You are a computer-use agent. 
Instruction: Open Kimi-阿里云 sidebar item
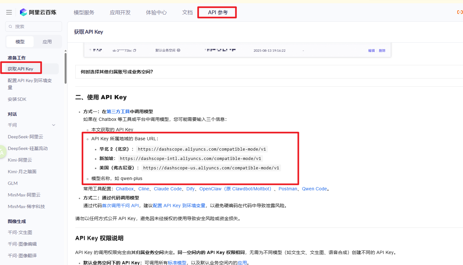pos(20,160)
